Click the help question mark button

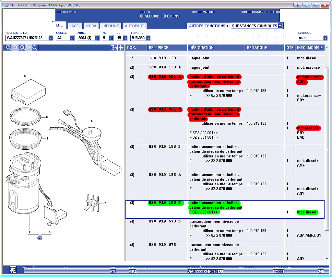point(298,5)
